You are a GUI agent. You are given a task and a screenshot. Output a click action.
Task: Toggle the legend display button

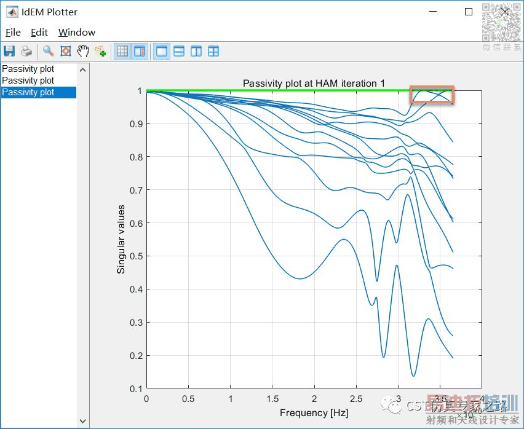(x=140, y=52)
